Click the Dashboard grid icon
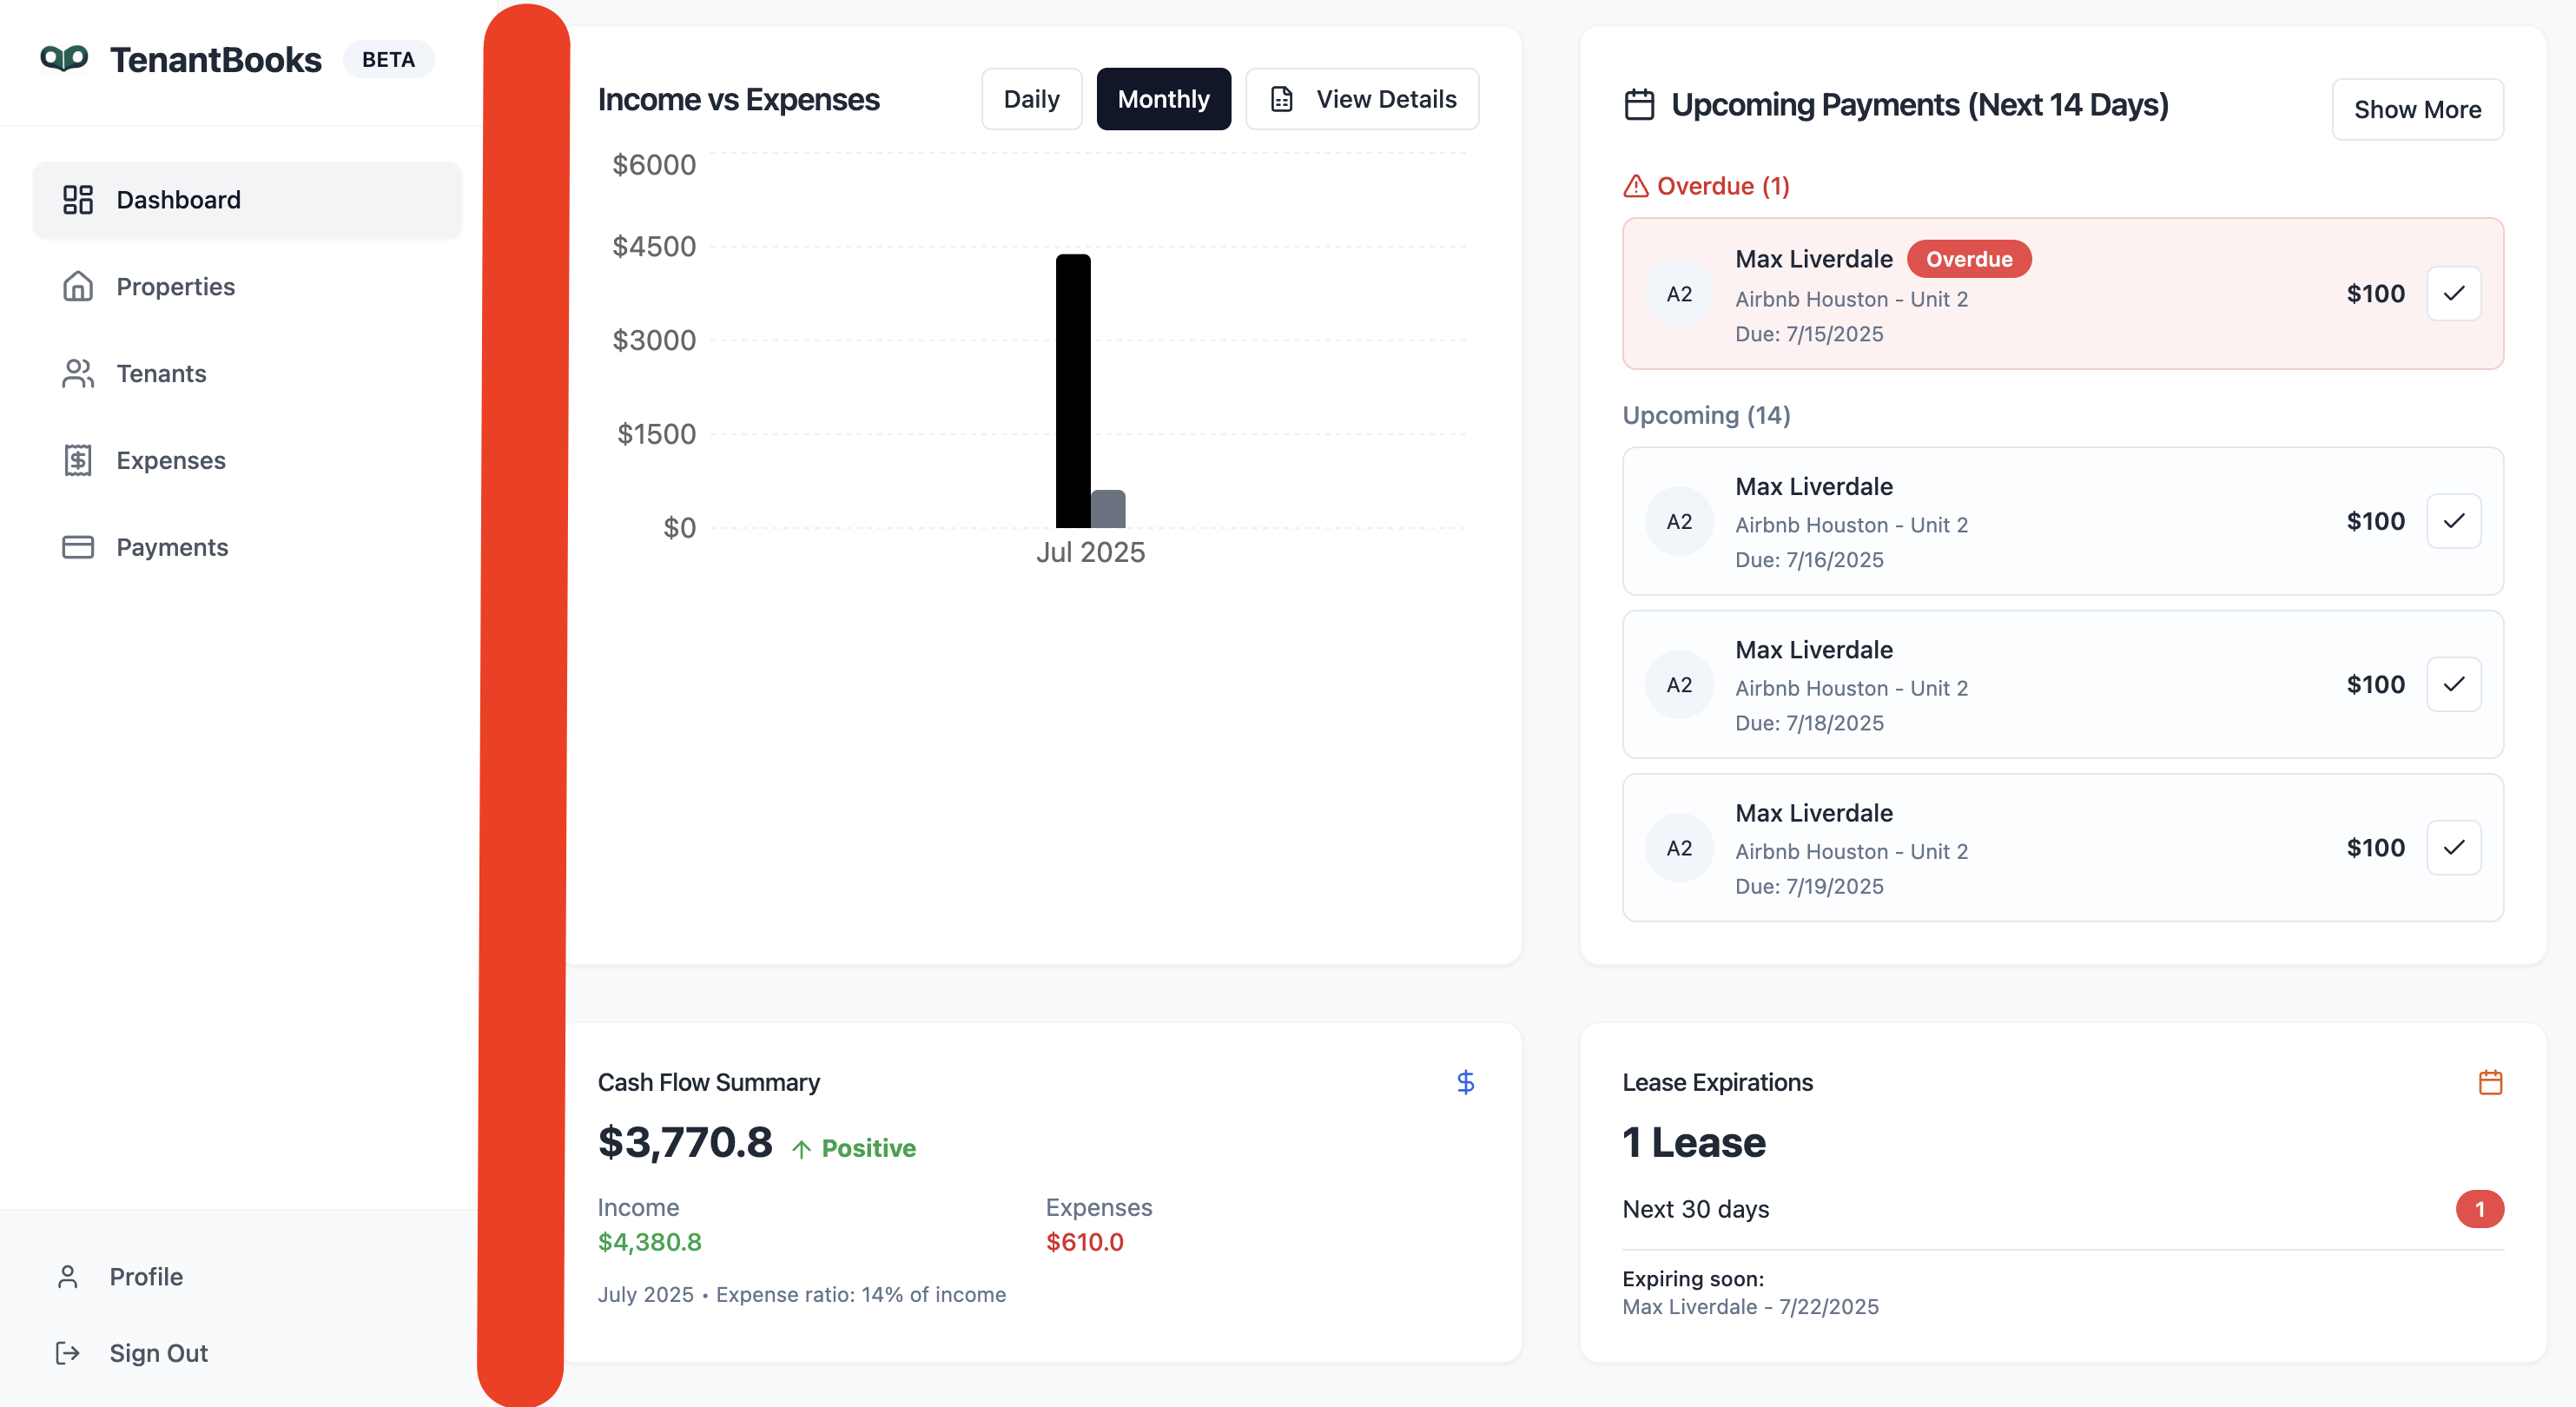The width and height of the screenshot is (2576, 1407). [78, 200]
